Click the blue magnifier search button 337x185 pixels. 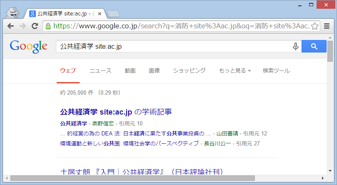click(x=314, y=46)
